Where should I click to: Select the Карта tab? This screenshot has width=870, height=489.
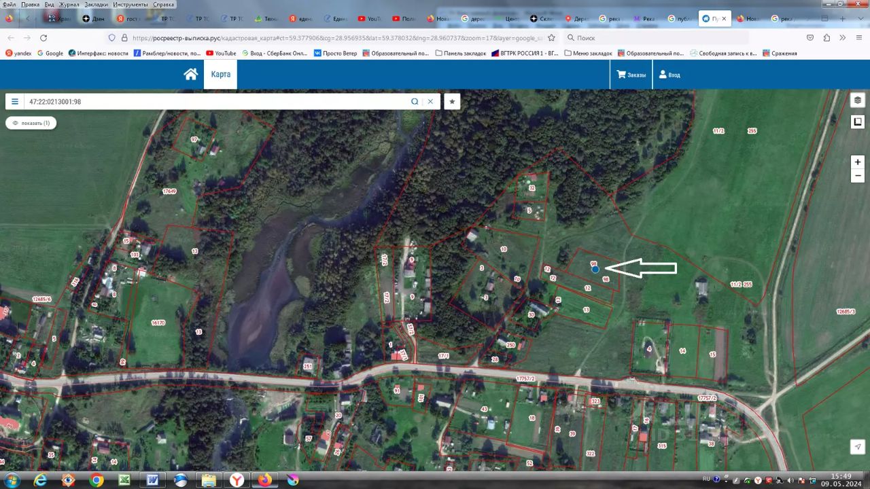point(220,75)
